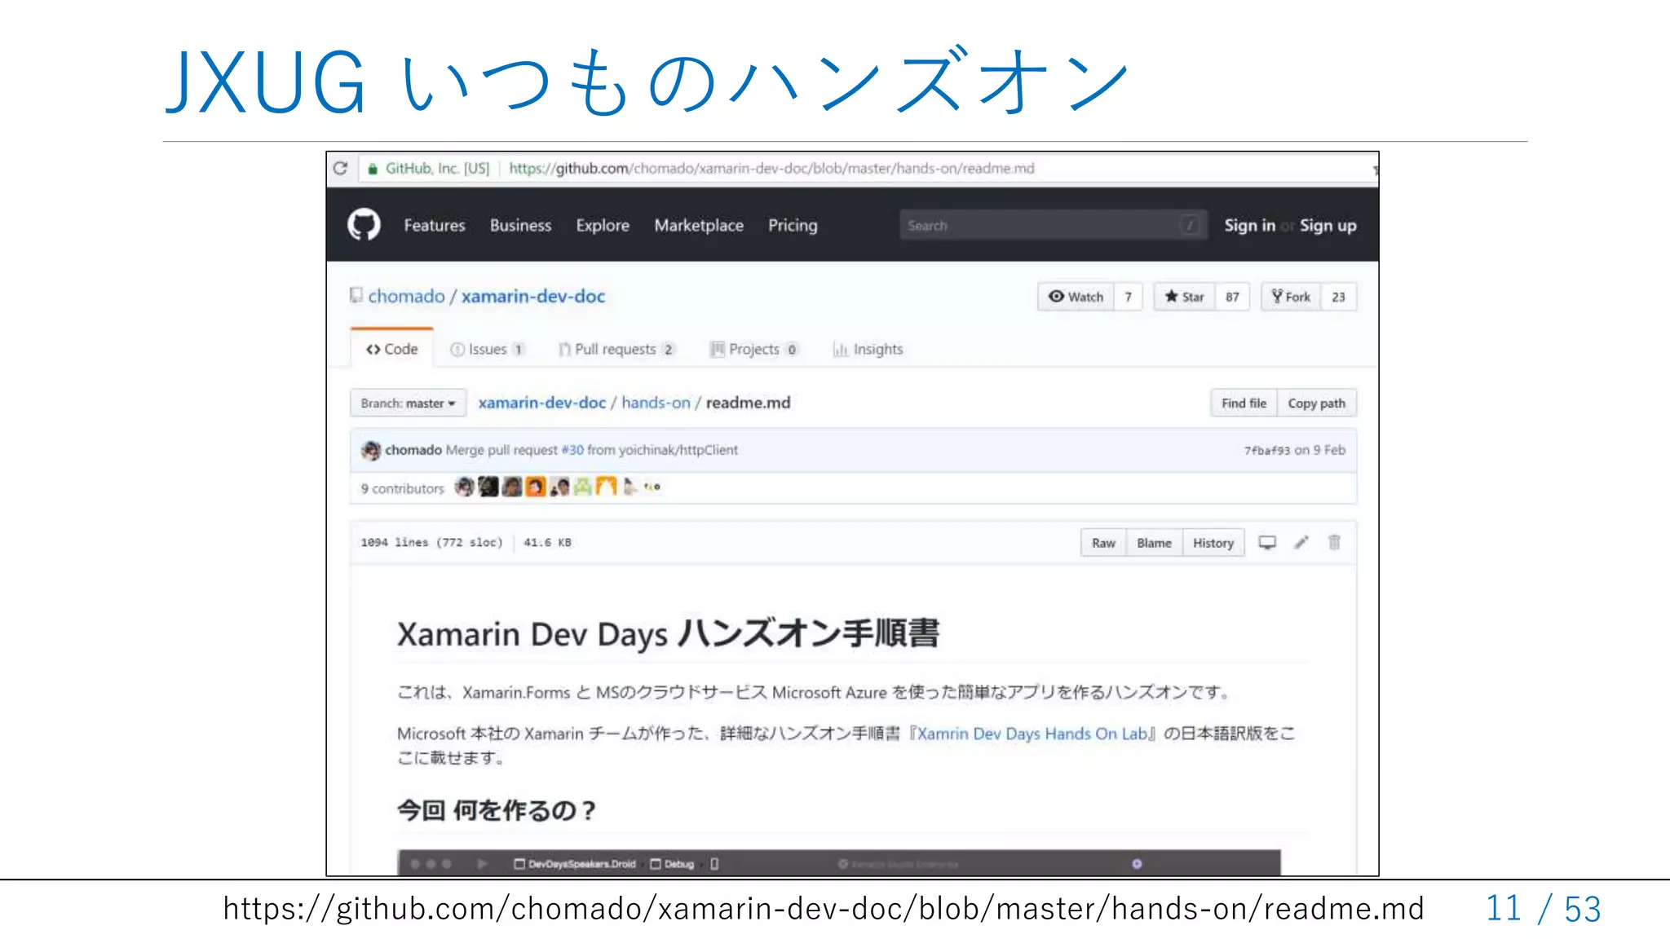
Task: Click the Blame button
Action: (1154, 543)
